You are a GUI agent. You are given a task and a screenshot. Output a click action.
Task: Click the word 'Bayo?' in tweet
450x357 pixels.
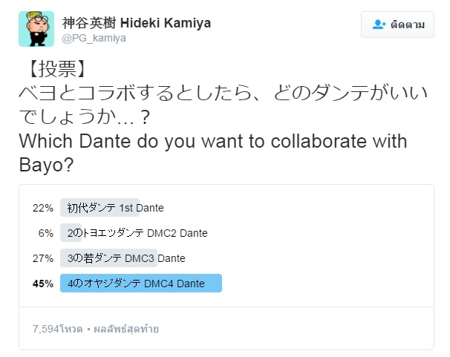(45, 165)
